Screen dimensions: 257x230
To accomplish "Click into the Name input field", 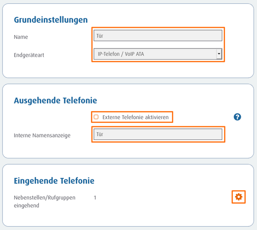I will pos(158,36).
